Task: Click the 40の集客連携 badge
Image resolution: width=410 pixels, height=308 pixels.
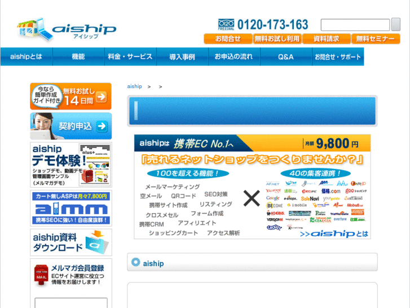Action: tap(315, 173)
